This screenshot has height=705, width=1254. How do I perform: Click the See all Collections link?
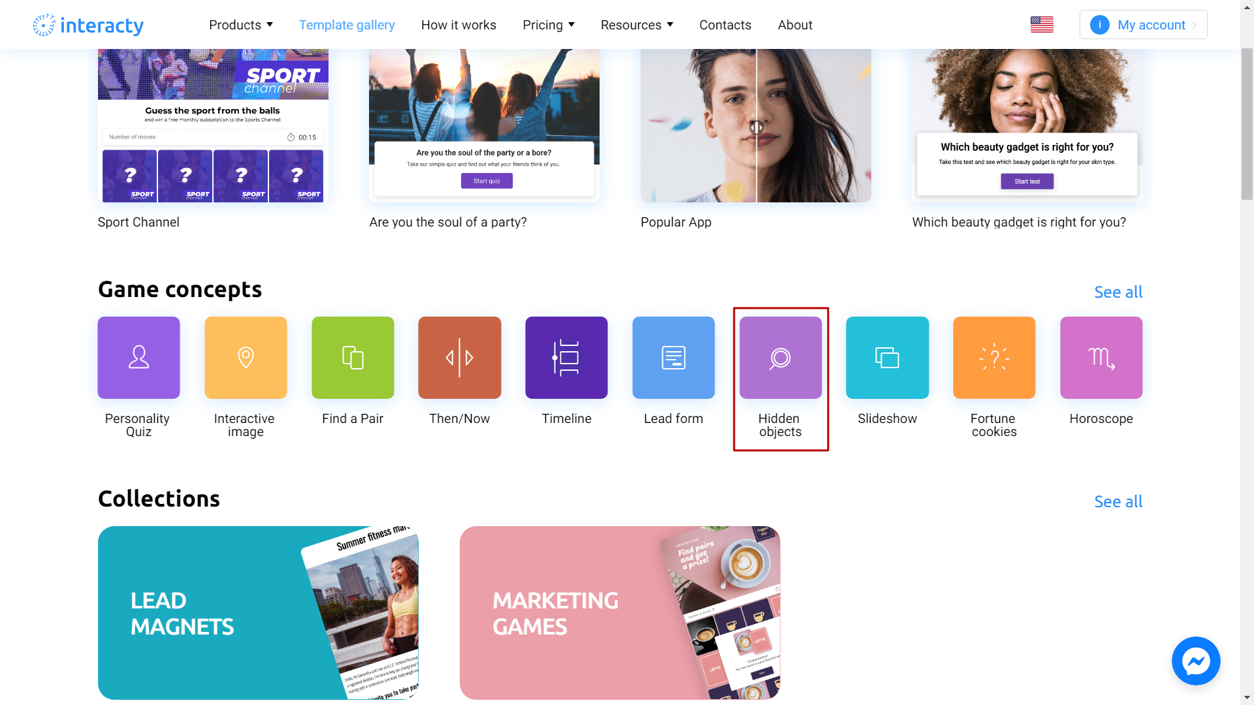pyautogui.click(x=1119, y=501)
